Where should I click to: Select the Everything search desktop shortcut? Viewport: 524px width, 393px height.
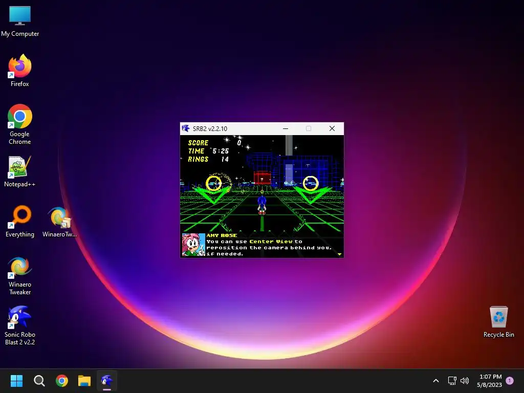pyautogui.click(x=20, y=221)
